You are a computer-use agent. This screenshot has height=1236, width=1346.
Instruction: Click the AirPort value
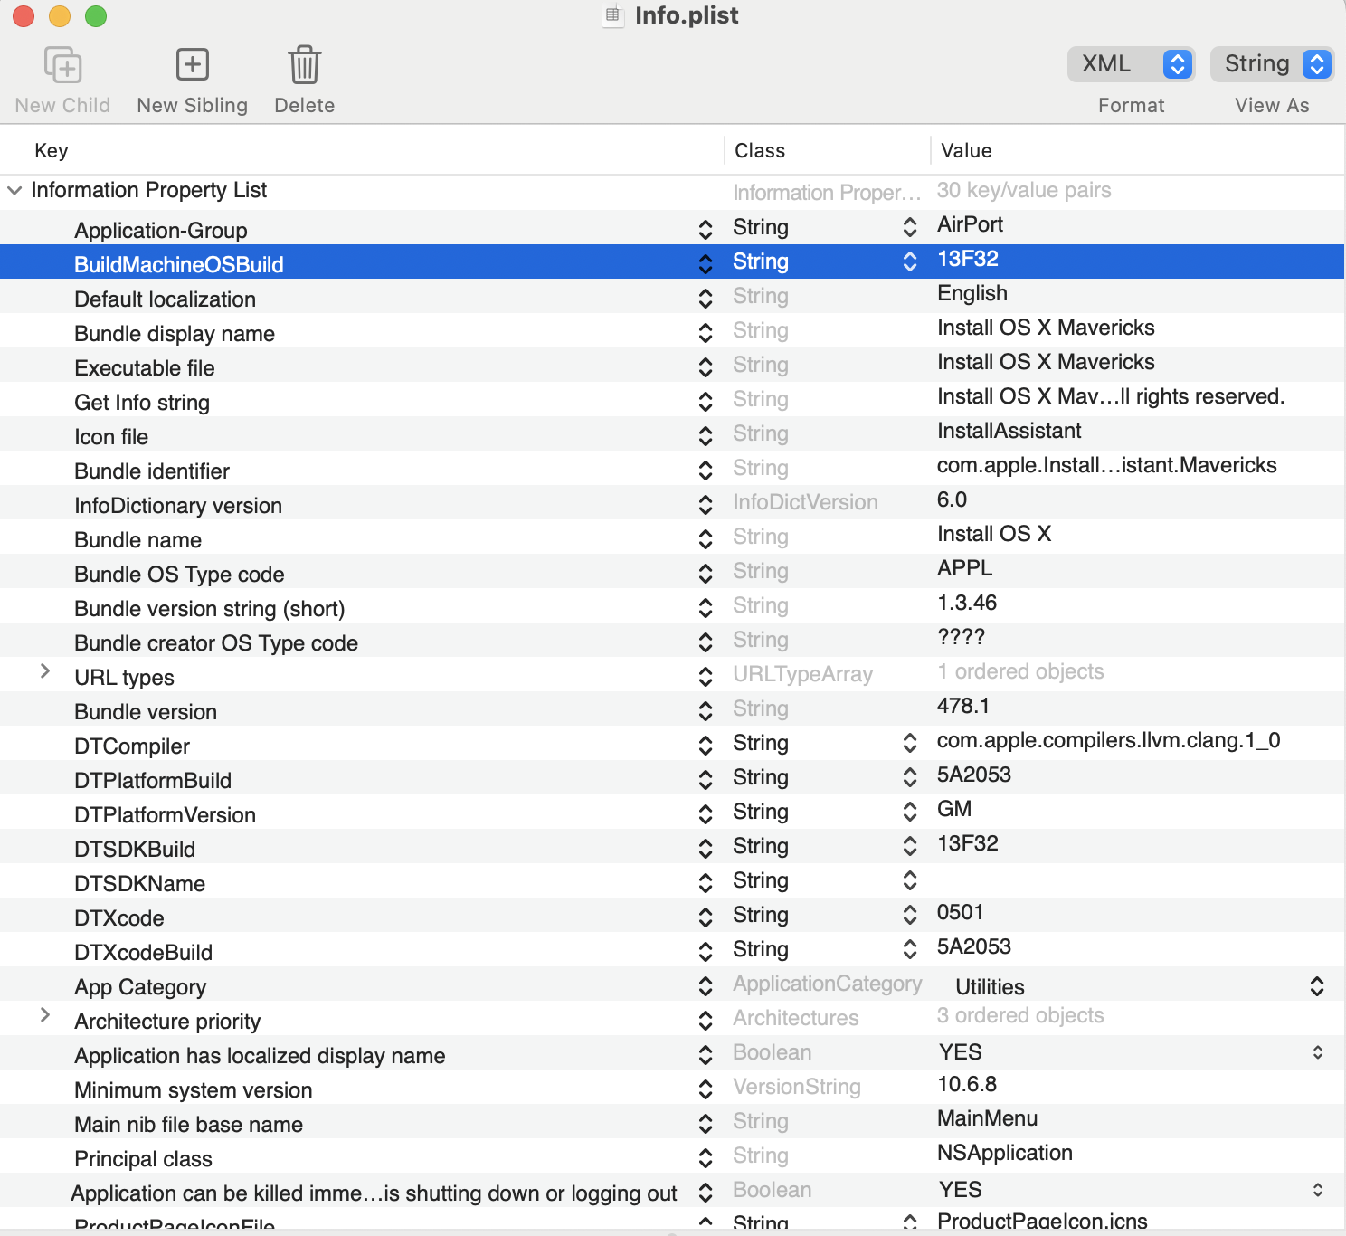coord(971,224)
